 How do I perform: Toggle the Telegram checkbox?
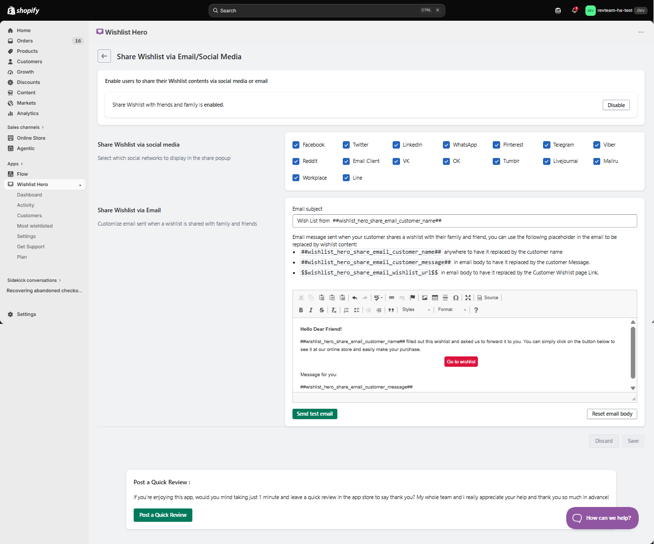[546, 145]
